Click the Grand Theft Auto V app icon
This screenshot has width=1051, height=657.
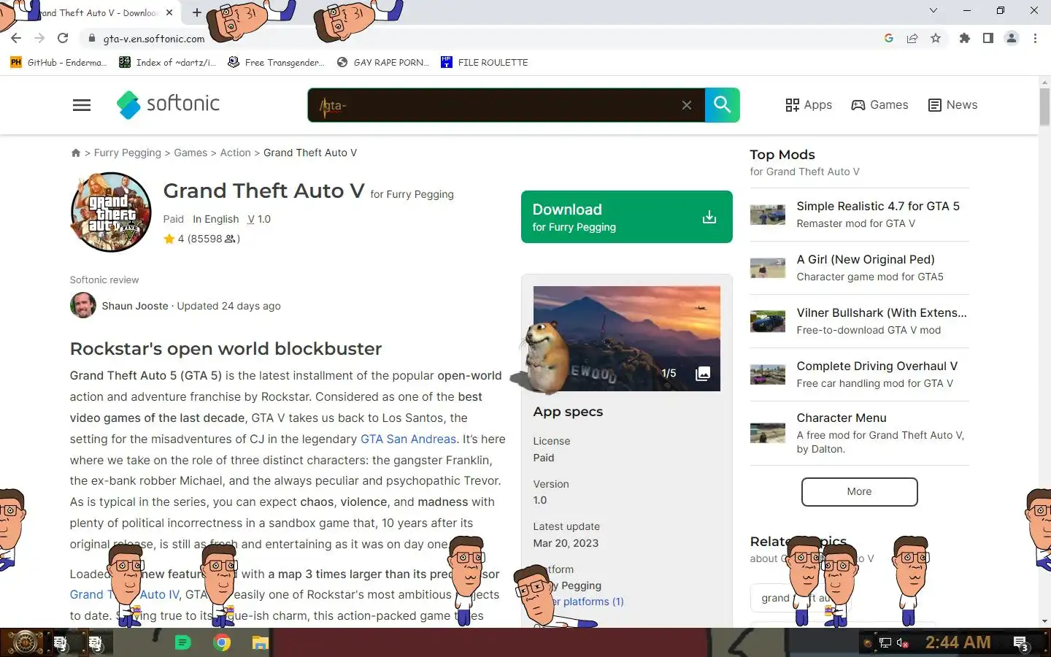(111, 212)
